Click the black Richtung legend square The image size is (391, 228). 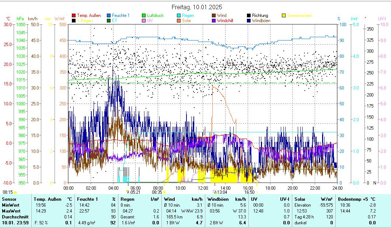pyautogui.click(x=249, y=15)
